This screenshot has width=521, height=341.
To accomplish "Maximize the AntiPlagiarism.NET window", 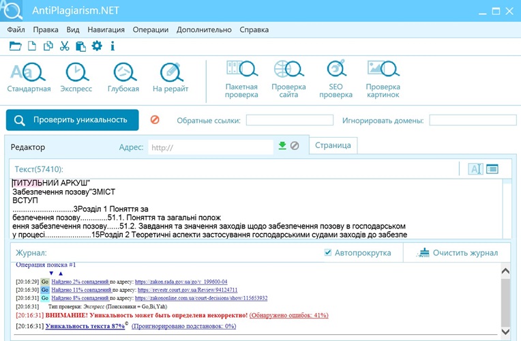I will [x=496, y=11].
